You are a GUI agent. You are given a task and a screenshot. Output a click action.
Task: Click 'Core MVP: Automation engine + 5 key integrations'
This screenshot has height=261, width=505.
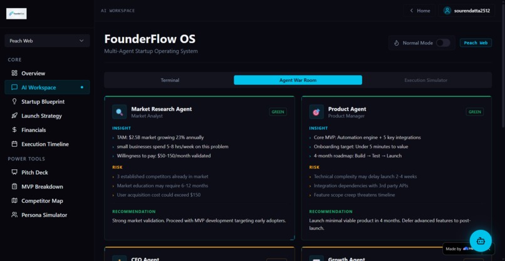367,137
